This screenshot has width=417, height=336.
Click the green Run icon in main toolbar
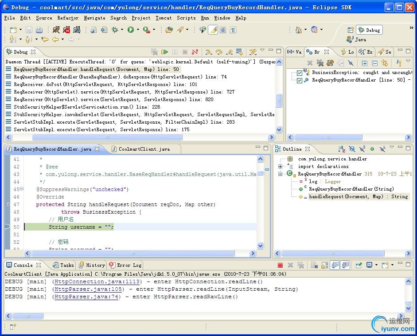coord(131,30)
